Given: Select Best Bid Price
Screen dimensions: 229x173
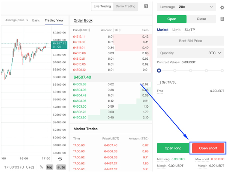Looking at the screenshot, I should 190,41.
